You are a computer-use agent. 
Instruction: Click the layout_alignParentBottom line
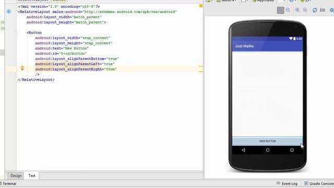(x=77, y=59)
